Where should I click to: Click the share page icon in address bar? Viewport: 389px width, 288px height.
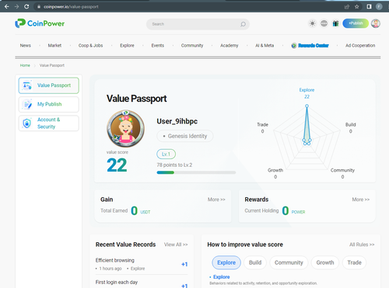(x=347, y=7)
